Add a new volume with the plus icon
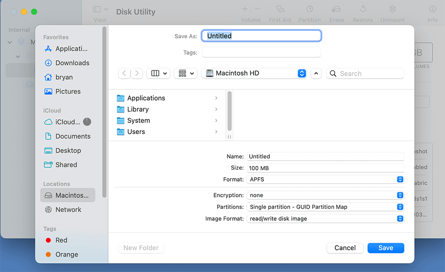 coord(244,9)
